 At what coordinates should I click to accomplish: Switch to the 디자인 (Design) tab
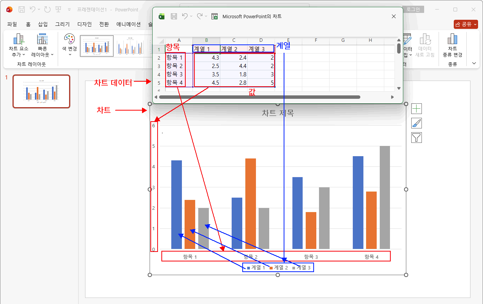pyautogui.click(x=84, y=24)
